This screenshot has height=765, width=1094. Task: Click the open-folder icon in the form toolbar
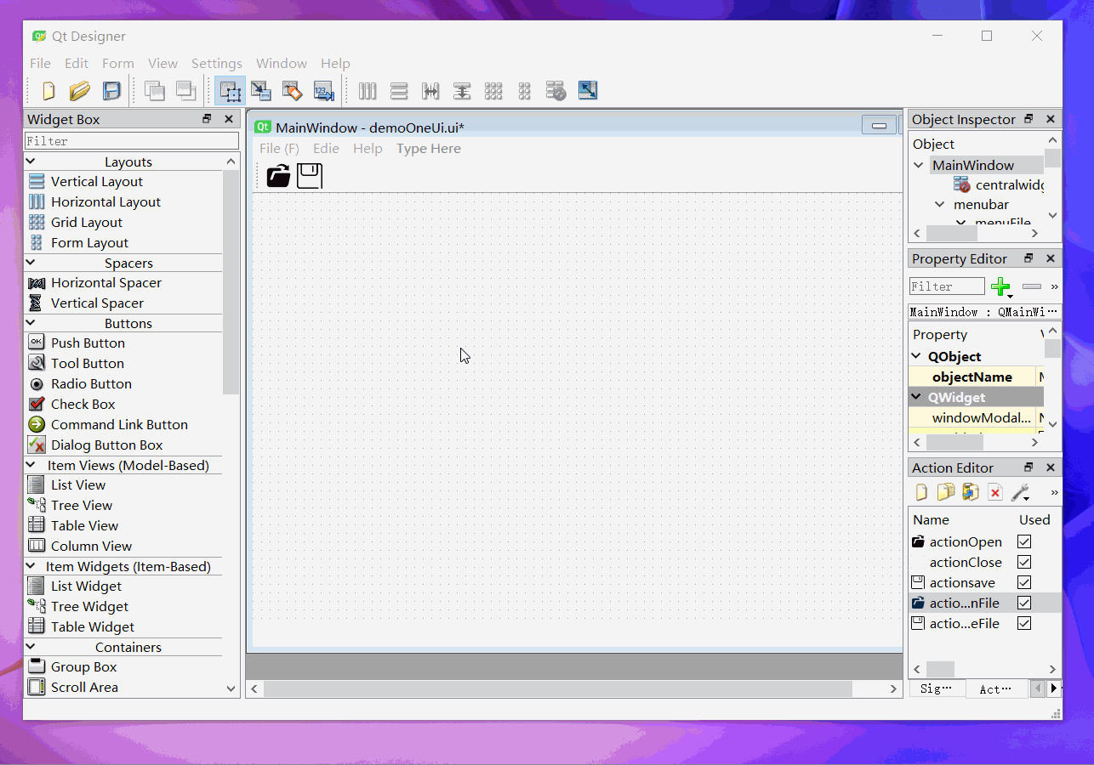(278, 176)
